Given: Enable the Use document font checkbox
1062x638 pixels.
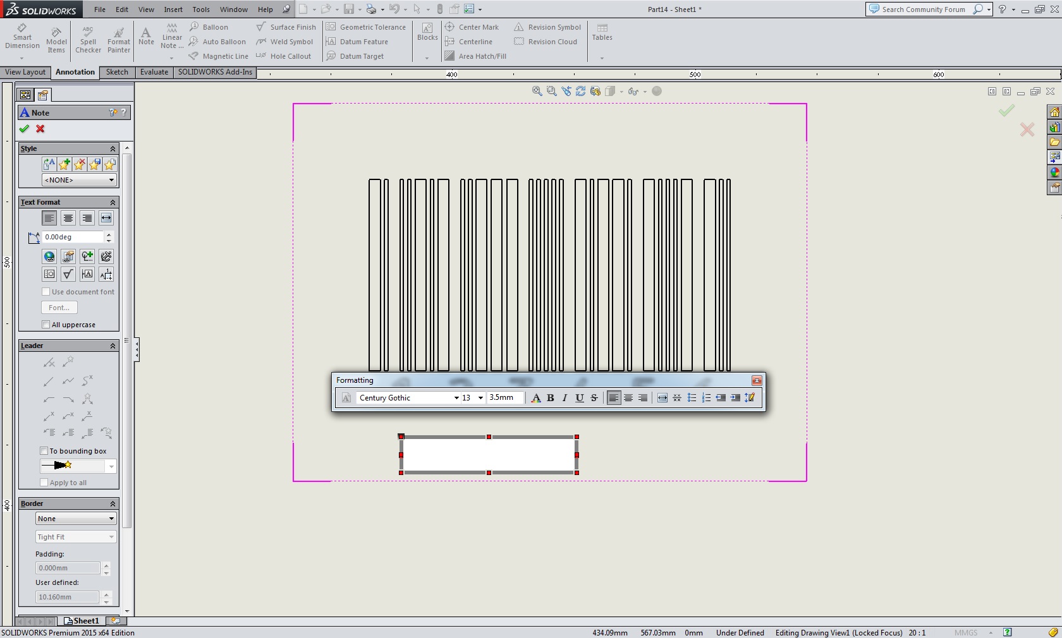Looking at the screenshot, I should coord(46,292).
